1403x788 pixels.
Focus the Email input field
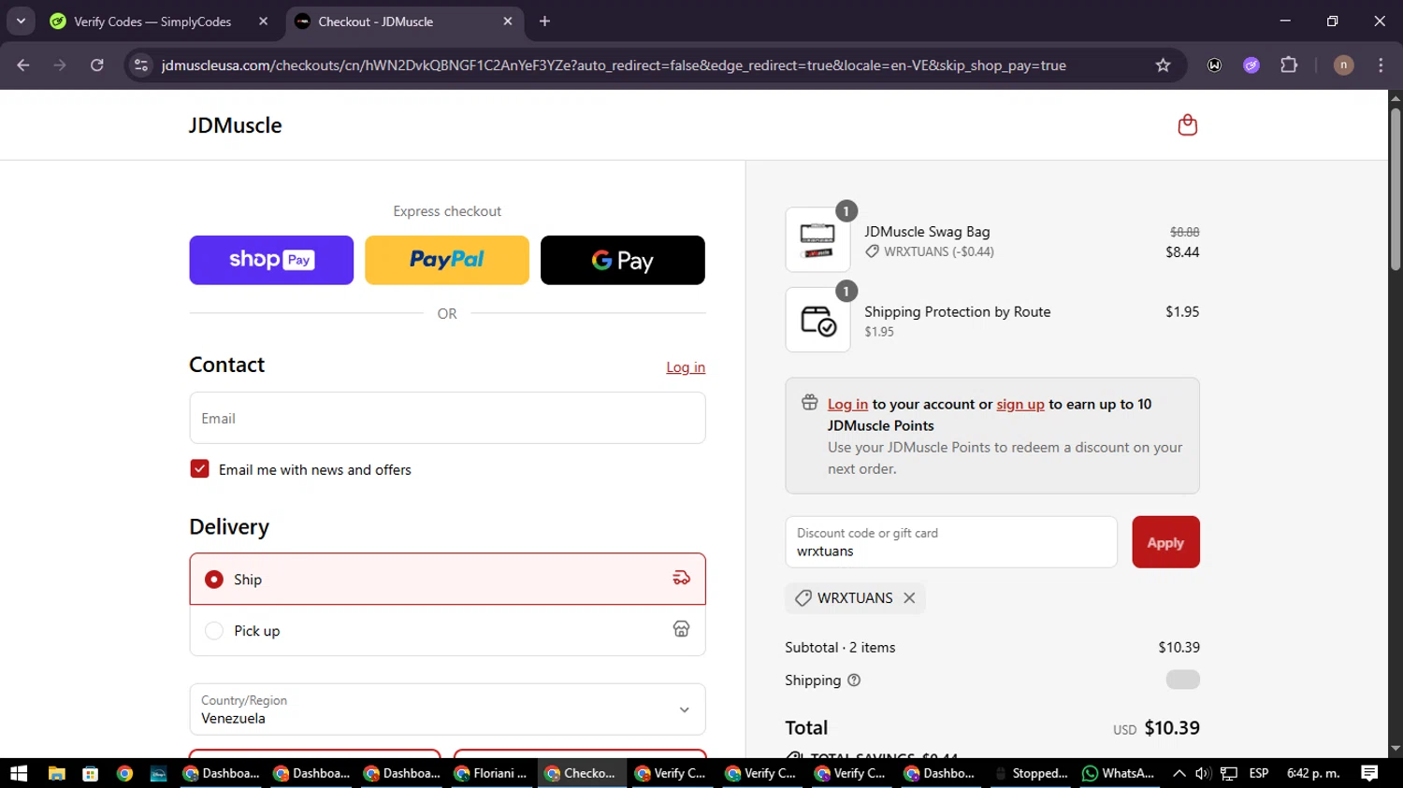coord(447,418)
